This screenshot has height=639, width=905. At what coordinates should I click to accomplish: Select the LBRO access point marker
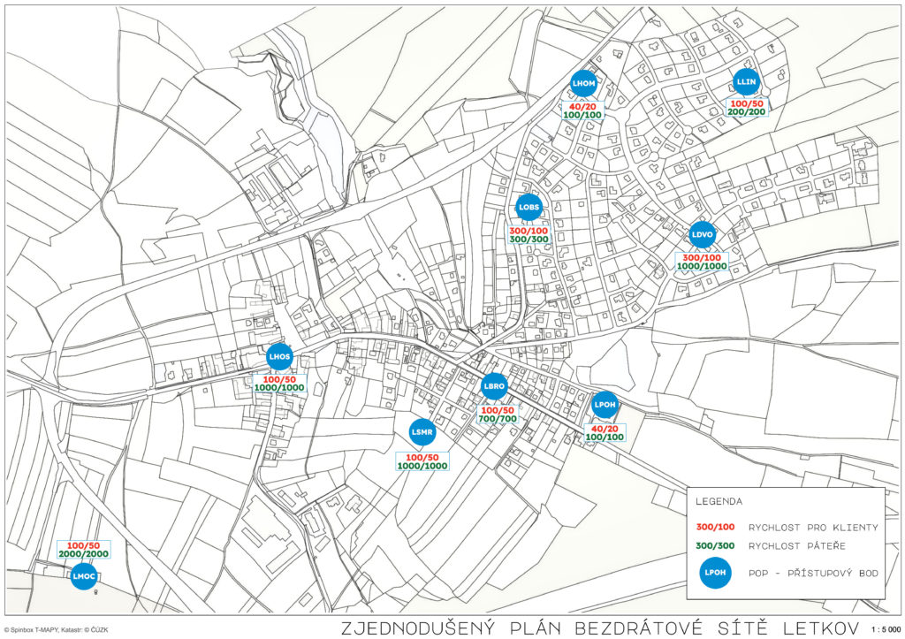coord(493,386)
